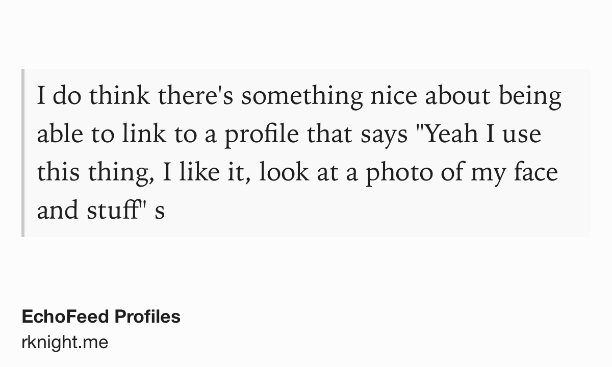Click the EchoFeed Profiles title

101,317
